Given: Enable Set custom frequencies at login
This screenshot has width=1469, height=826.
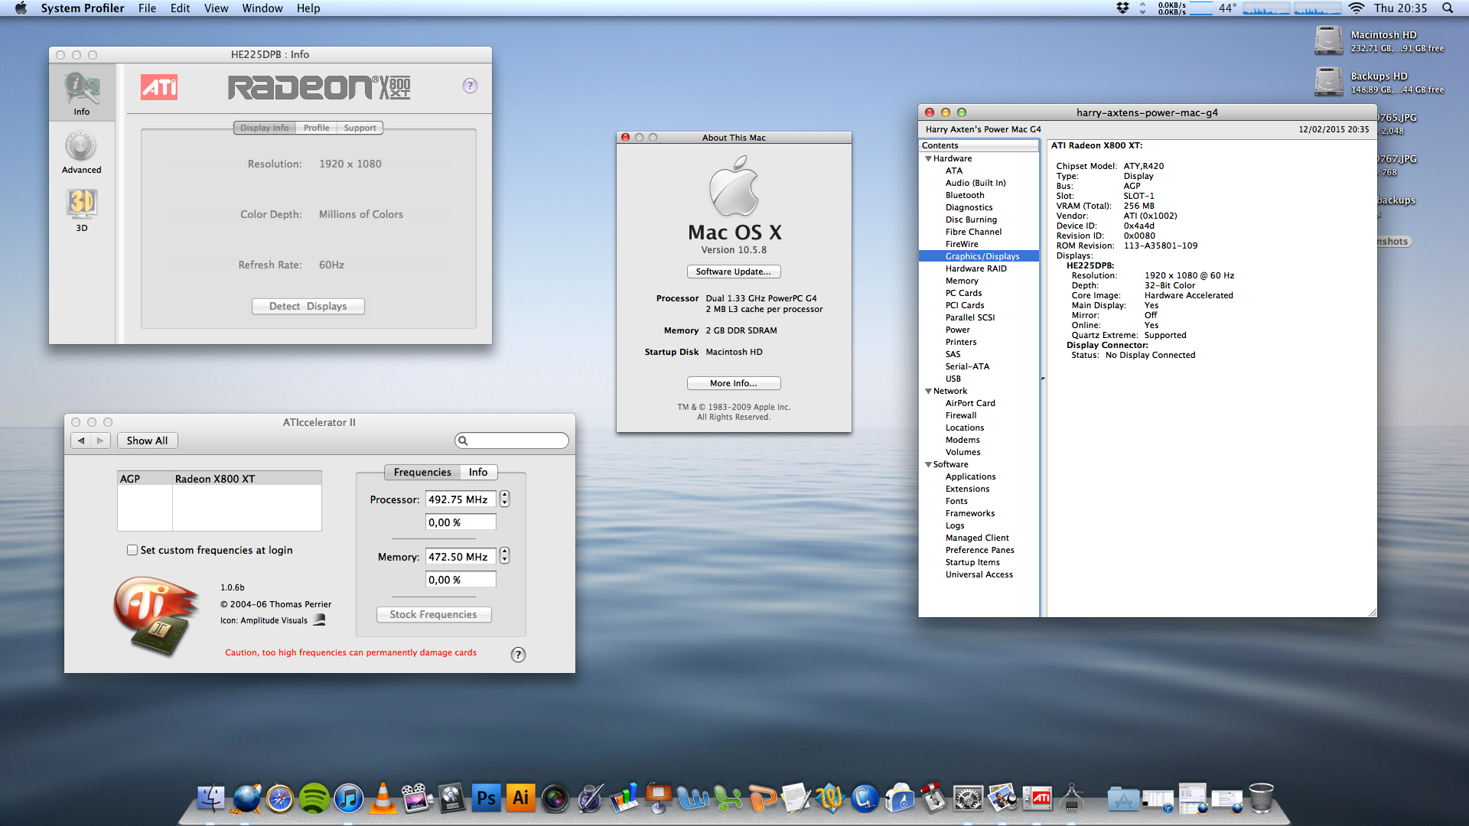Looking at the screenshot, I should (132, 550).
